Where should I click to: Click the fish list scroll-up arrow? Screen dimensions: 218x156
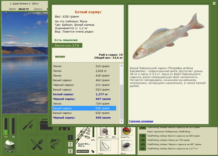click(122, 66)
